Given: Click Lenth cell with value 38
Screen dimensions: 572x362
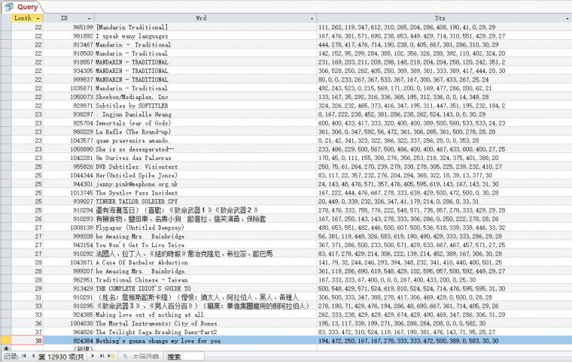Looking at the screenshot, I should (x=27, y=341).
